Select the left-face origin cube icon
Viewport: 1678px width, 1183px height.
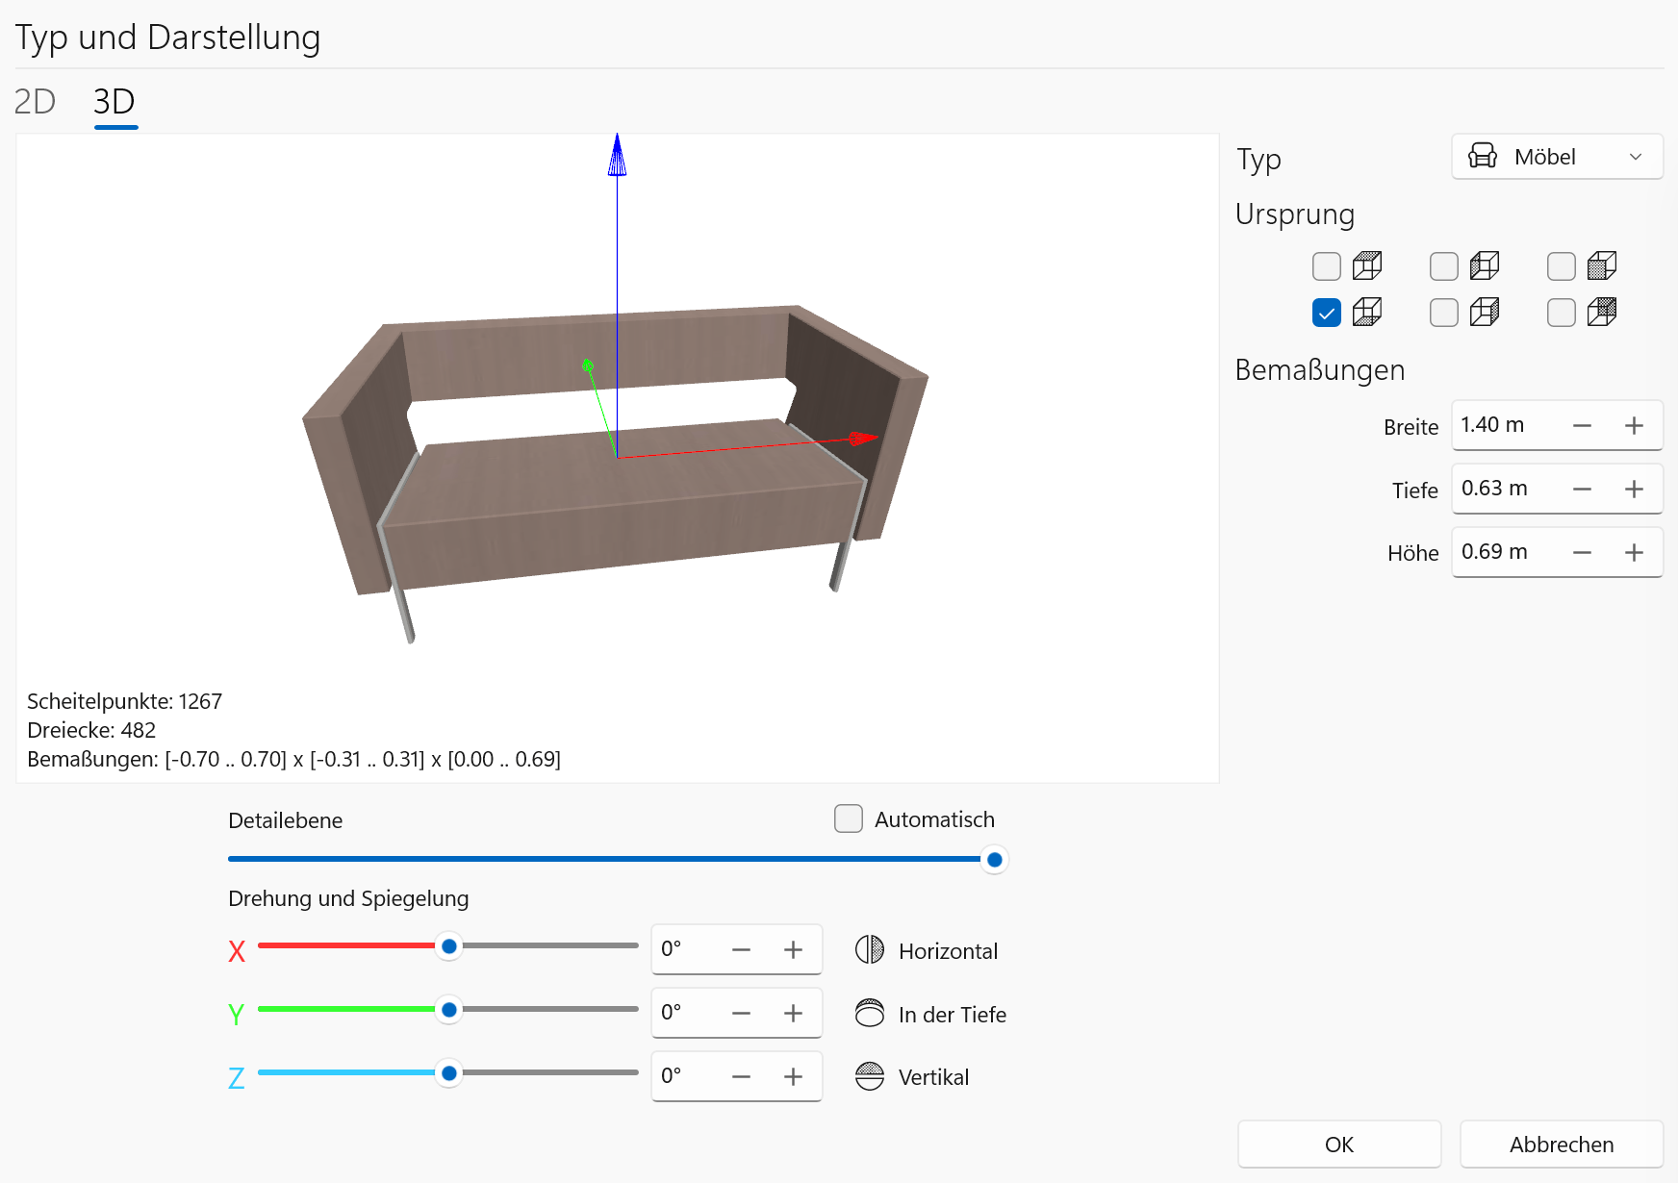pos(1485,265)
